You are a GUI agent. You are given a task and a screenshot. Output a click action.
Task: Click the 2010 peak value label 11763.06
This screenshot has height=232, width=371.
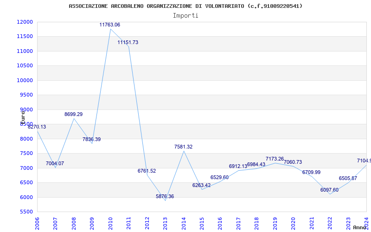109,25
